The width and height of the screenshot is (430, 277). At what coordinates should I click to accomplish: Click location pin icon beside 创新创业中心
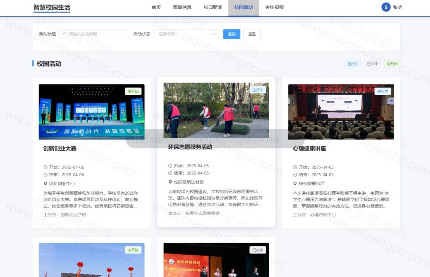(45, 183)
